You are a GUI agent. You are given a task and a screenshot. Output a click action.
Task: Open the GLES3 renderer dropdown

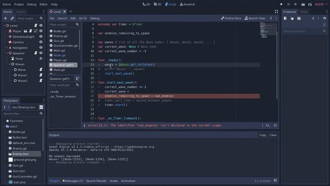pos(321,4)
